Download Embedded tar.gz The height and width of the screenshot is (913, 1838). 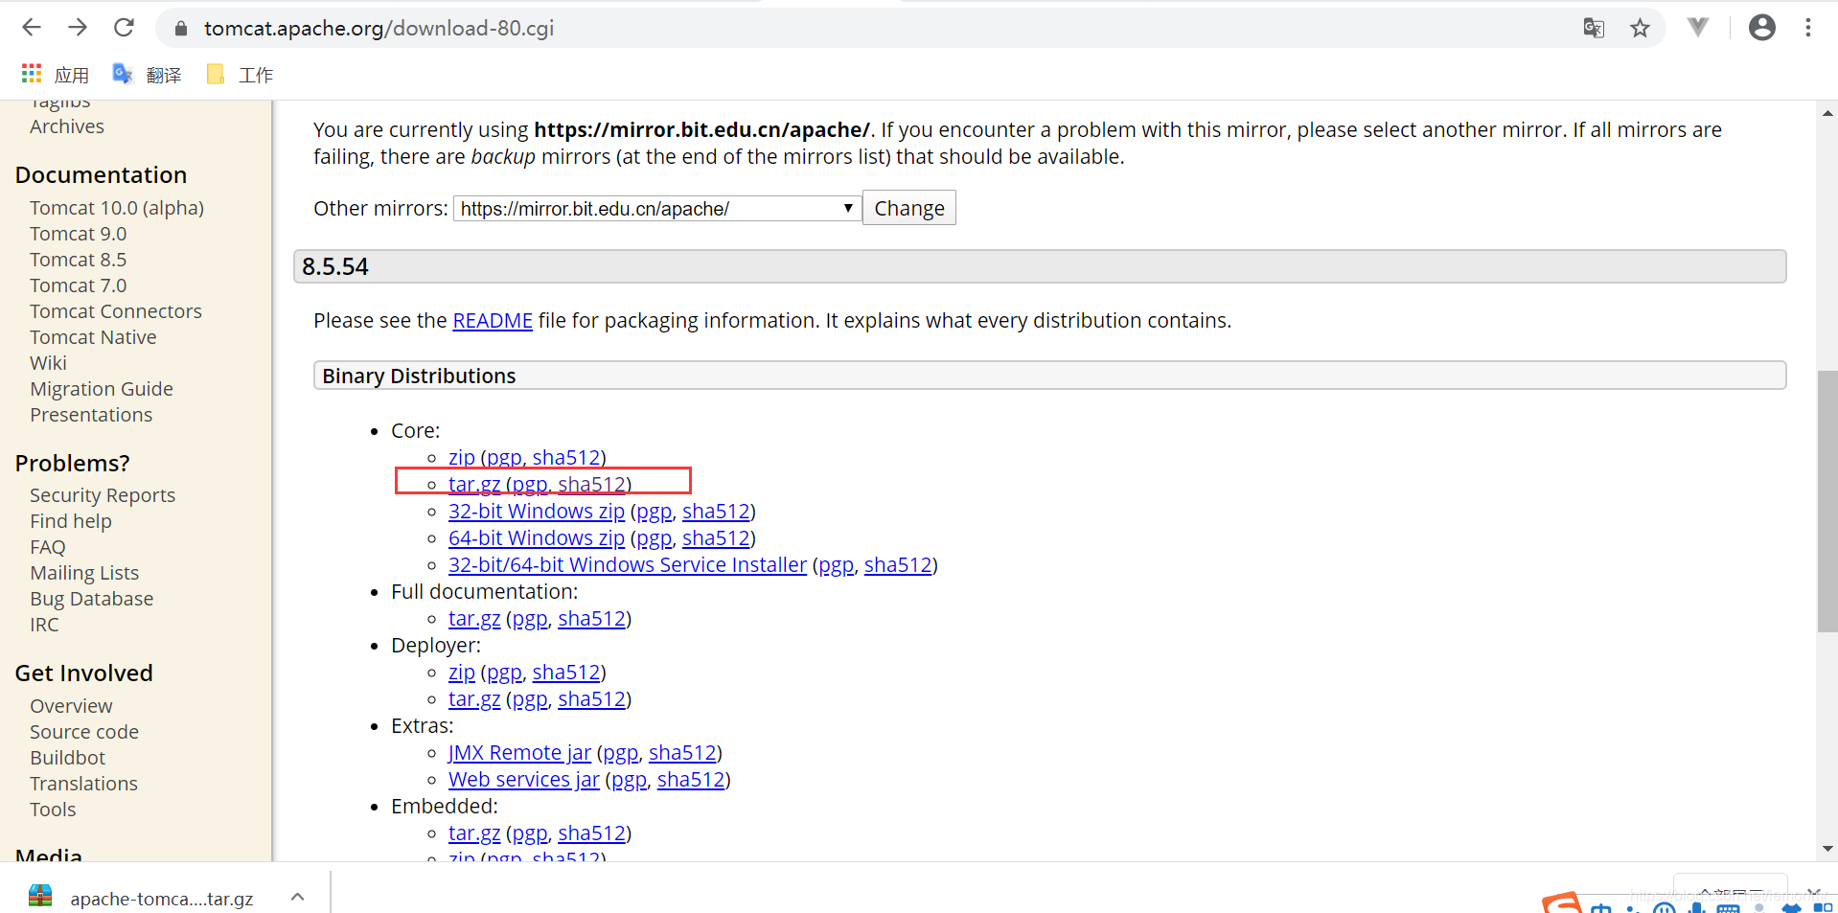(474, 833)
